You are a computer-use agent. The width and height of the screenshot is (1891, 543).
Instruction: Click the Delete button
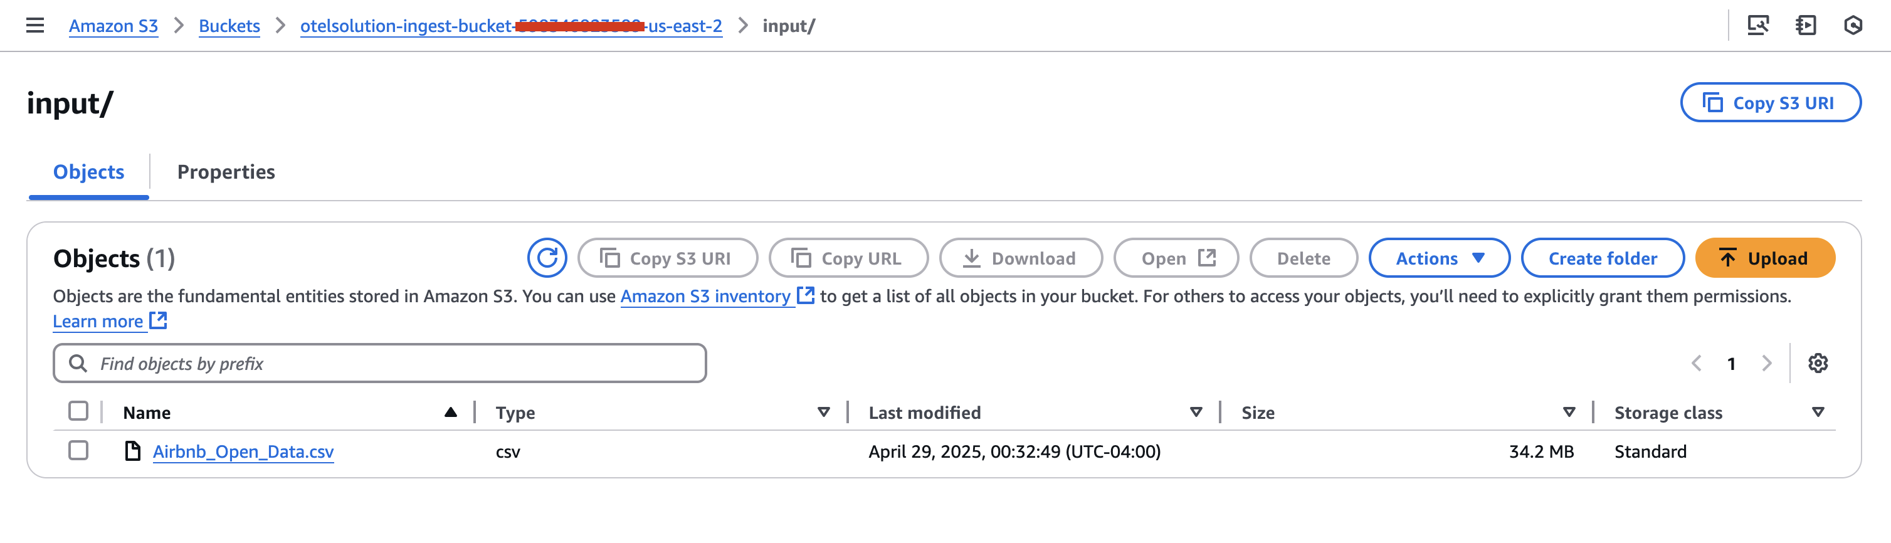pos(1304,258)
